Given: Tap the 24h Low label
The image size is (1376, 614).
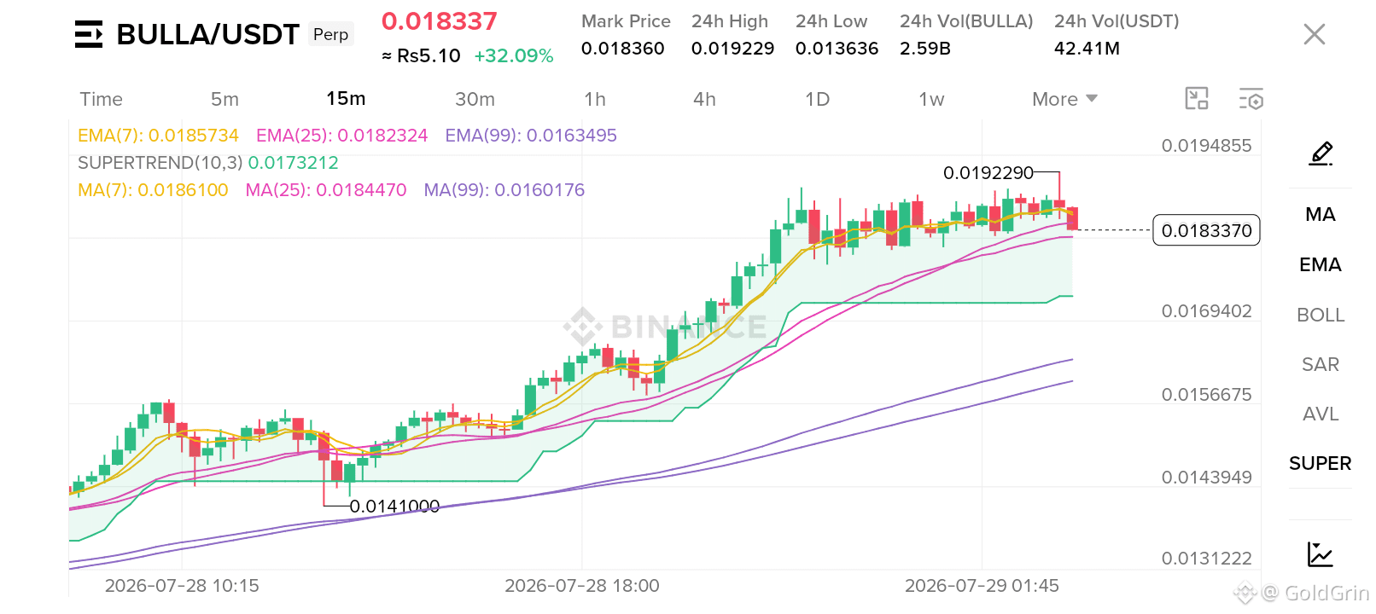Looking at the screenshot, I should (831, 21).
